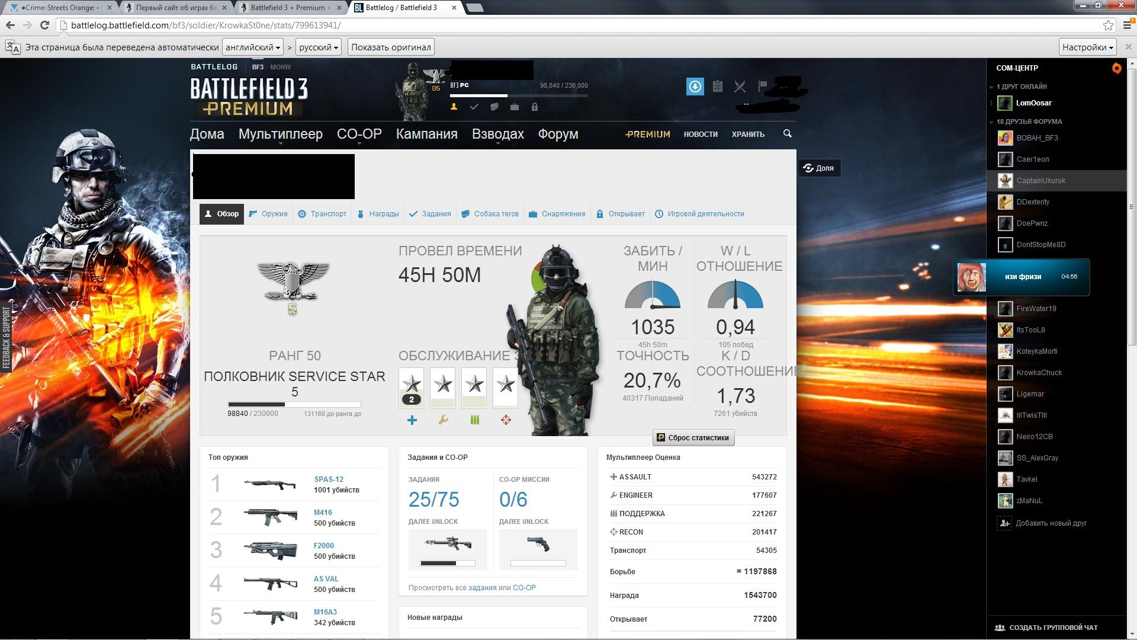
Task: Open the 'английский' source language dropdown
Action: 252,47
